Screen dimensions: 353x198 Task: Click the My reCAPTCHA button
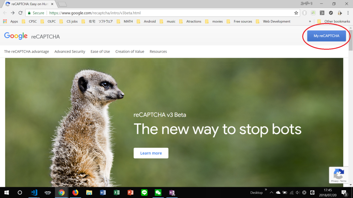point(326,36)
